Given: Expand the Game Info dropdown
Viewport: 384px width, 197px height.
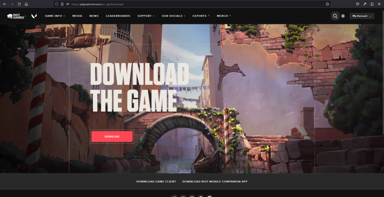Looking at the screenshot, I should 55,16.
